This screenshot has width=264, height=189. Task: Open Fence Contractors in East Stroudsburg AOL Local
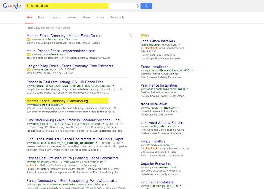click(72, 181)
